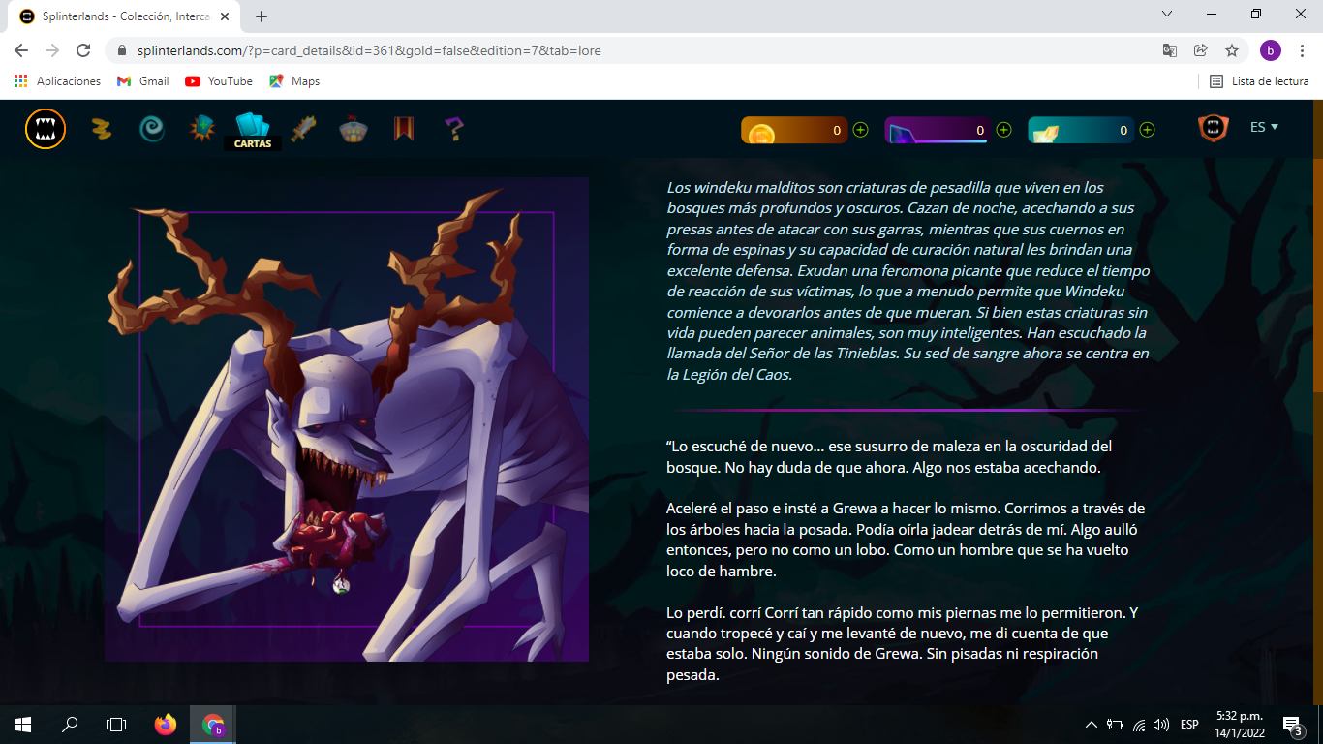
Task: Open the sword menu icon
Action: pyautogui.click(x=303, y=128)
